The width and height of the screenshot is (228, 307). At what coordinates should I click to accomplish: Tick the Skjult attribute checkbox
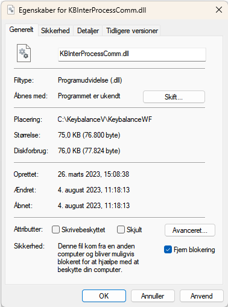click(121, 229)
